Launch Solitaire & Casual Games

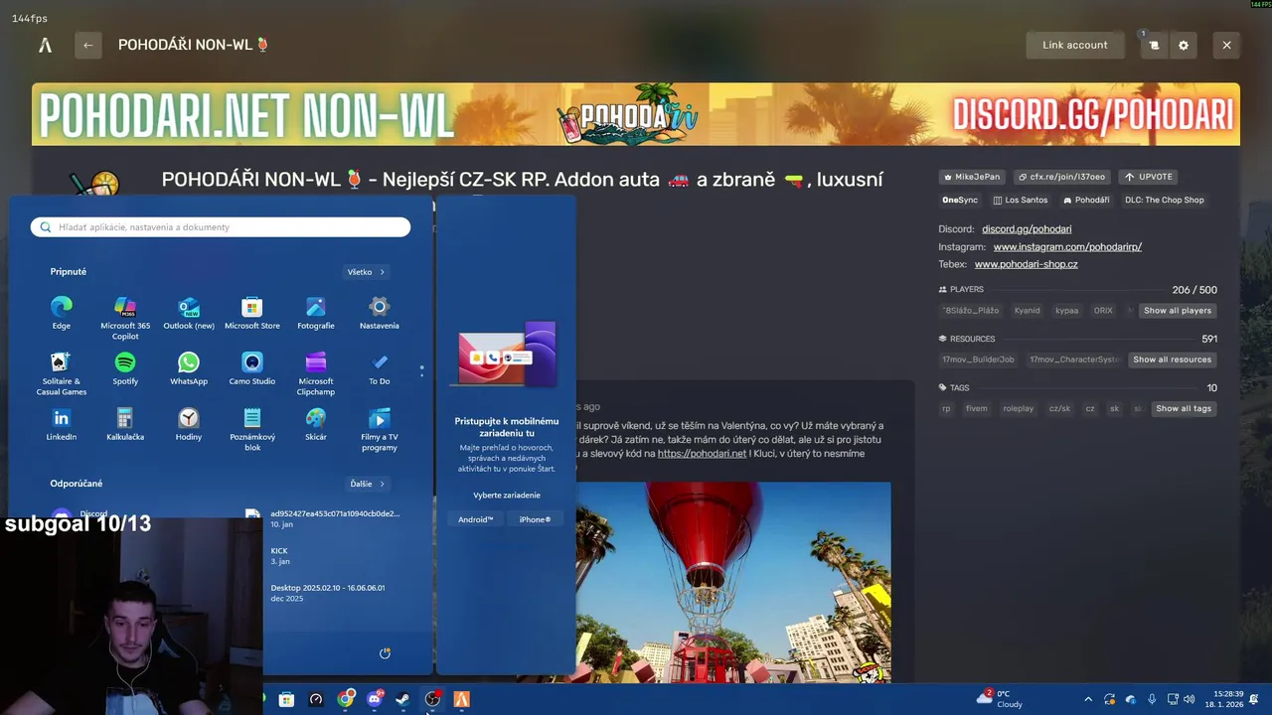62,374
